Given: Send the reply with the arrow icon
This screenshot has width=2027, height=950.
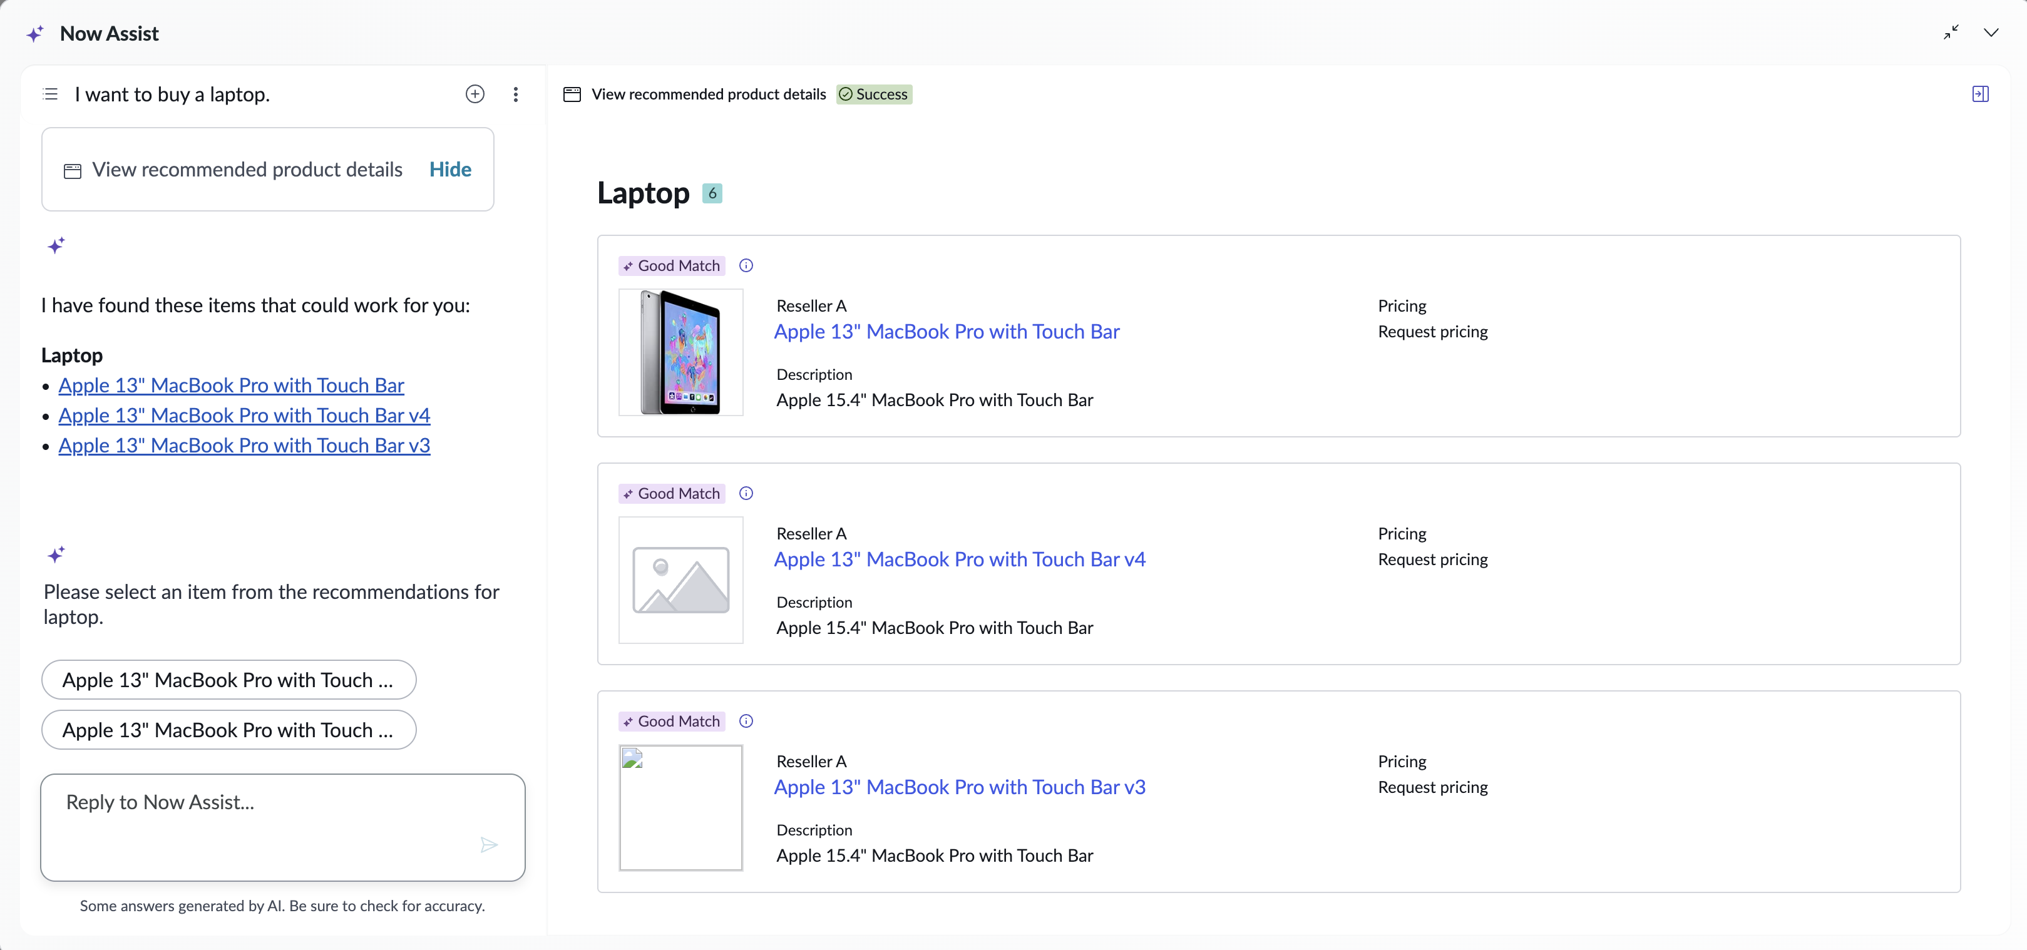Looking at the screenshot, I should pyautogui.click(x=489, y=845).
